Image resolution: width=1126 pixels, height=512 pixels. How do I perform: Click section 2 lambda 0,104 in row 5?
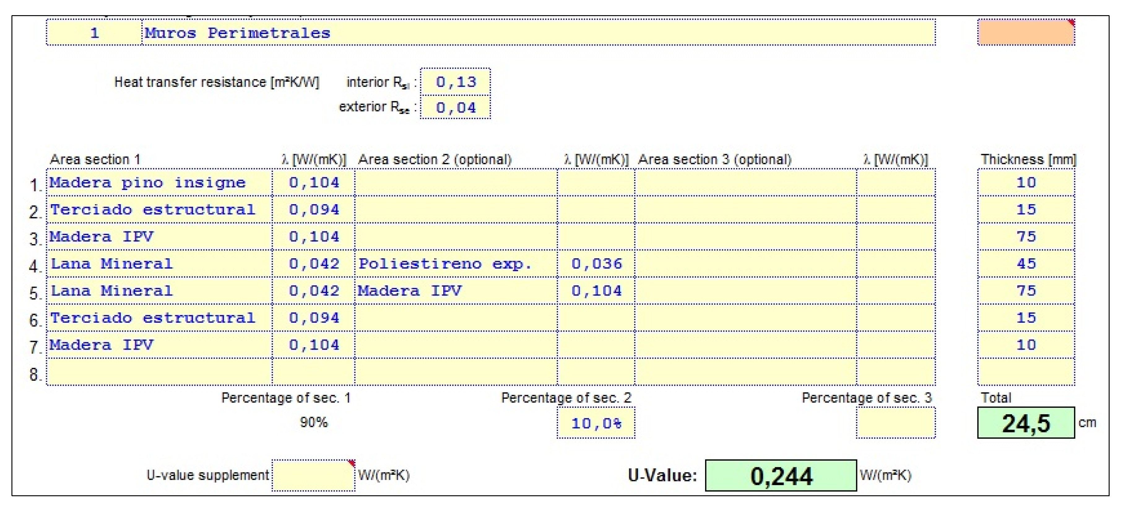[596, 291]
